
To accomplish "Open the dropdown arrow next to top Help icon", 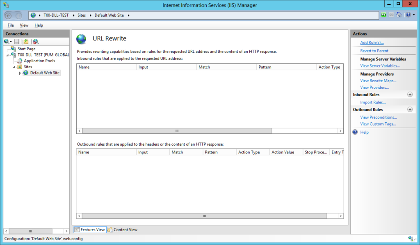I will coord(414,15).
